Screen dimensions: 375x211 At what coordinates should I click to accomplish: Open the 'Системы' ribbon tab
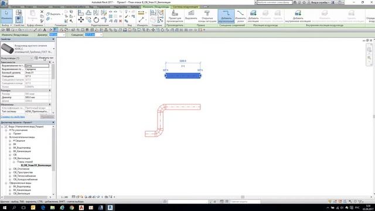tap(16, 7)
